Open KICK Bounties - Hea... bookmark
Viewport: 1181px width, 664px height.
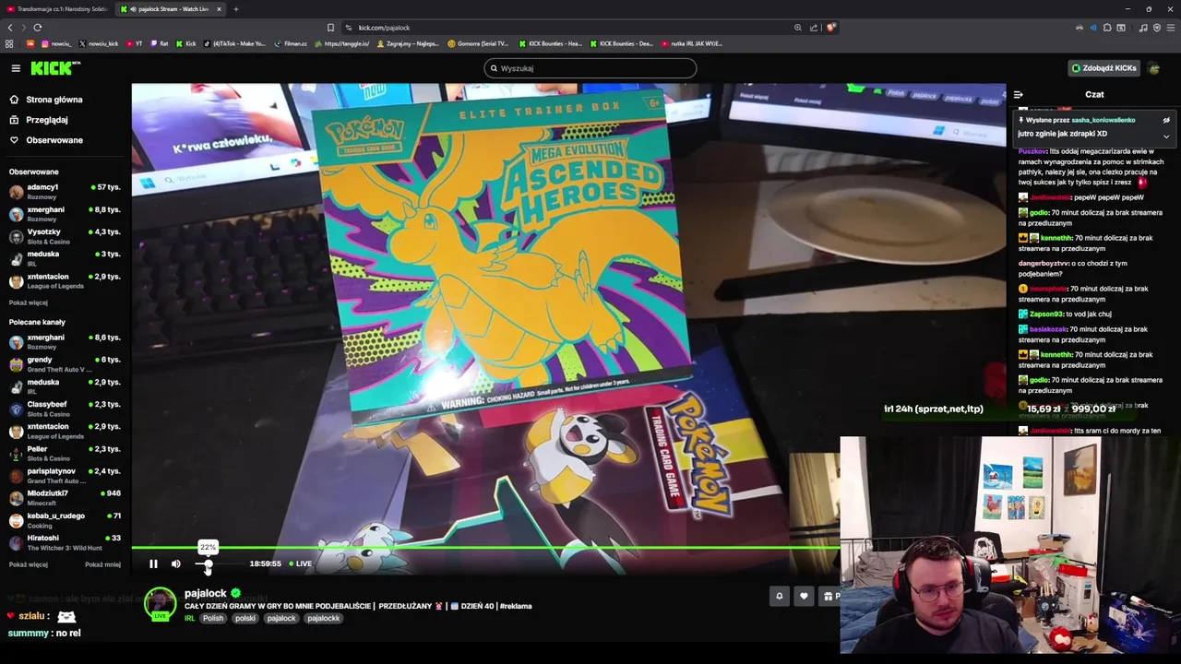[x=550, y=43]
